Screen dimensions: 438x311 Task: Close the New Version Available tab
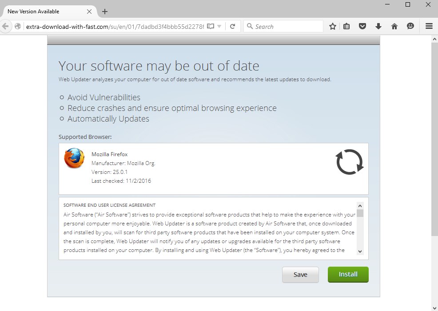click(x=90, y=12)
